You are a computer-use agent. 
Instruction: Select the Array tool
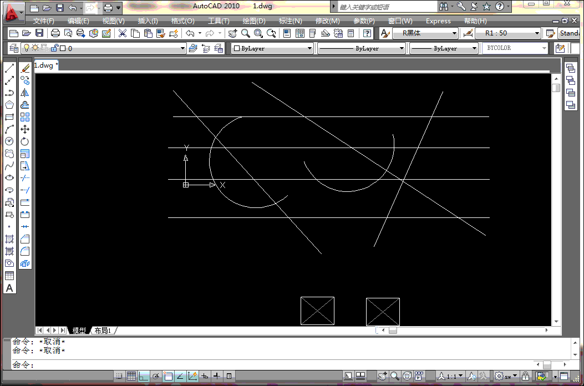point(25,117)
